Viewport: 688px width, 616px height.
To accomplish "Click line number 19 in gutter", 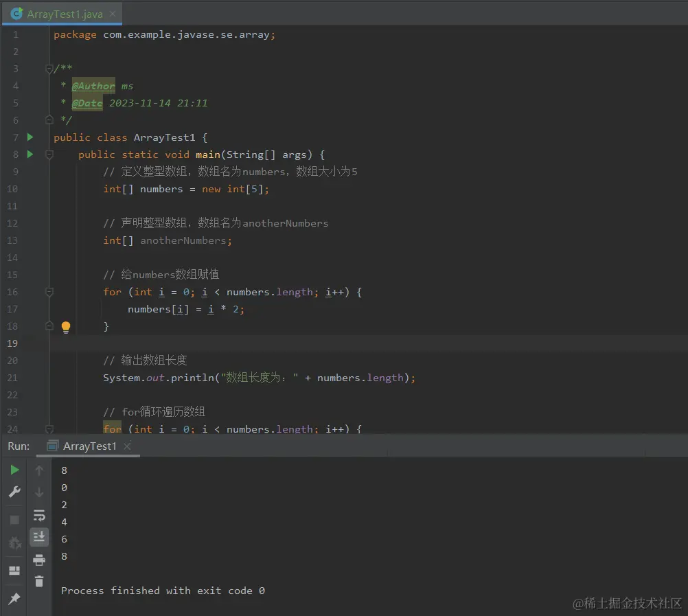I will (x=12, y=343).
